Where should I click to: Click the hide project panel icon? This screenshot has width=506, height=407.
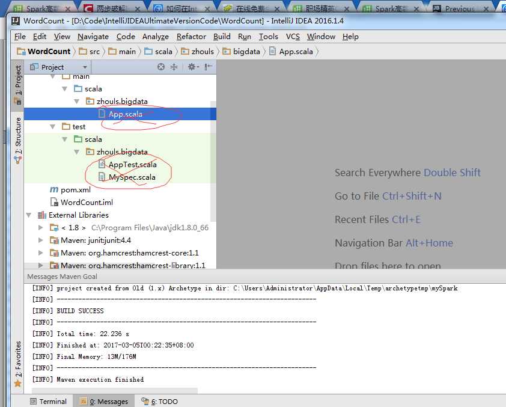pyautogui.click(x=208, y=67)
